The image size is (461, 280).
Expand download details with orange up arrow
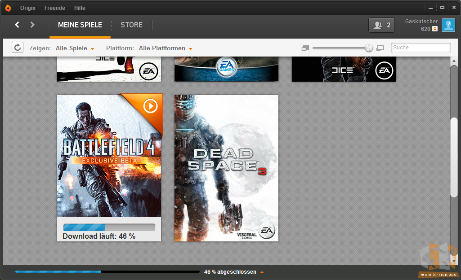262,272
